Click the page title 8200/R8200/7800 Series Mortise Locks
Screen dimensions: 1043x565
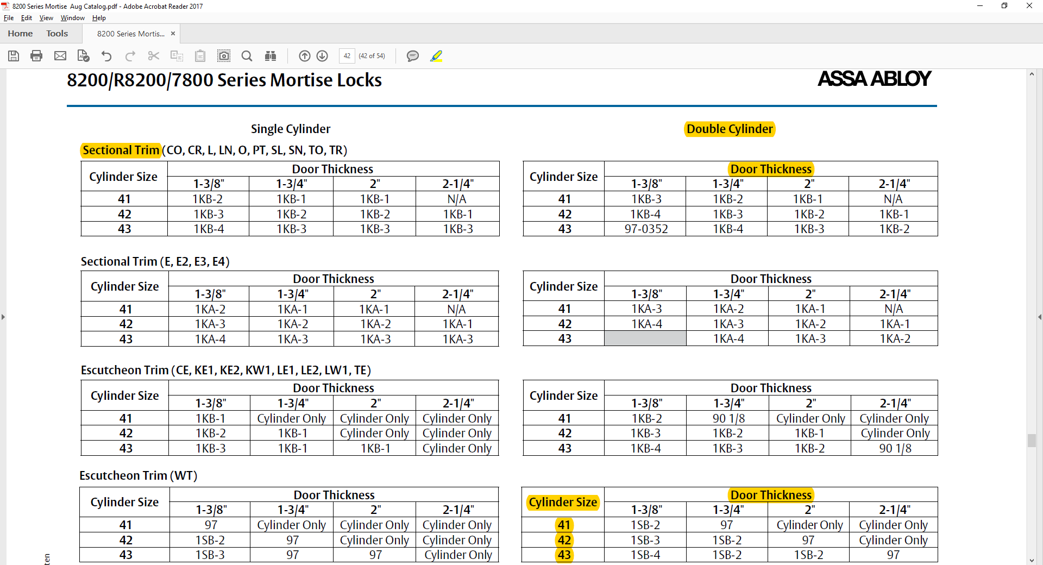(224, 80)
